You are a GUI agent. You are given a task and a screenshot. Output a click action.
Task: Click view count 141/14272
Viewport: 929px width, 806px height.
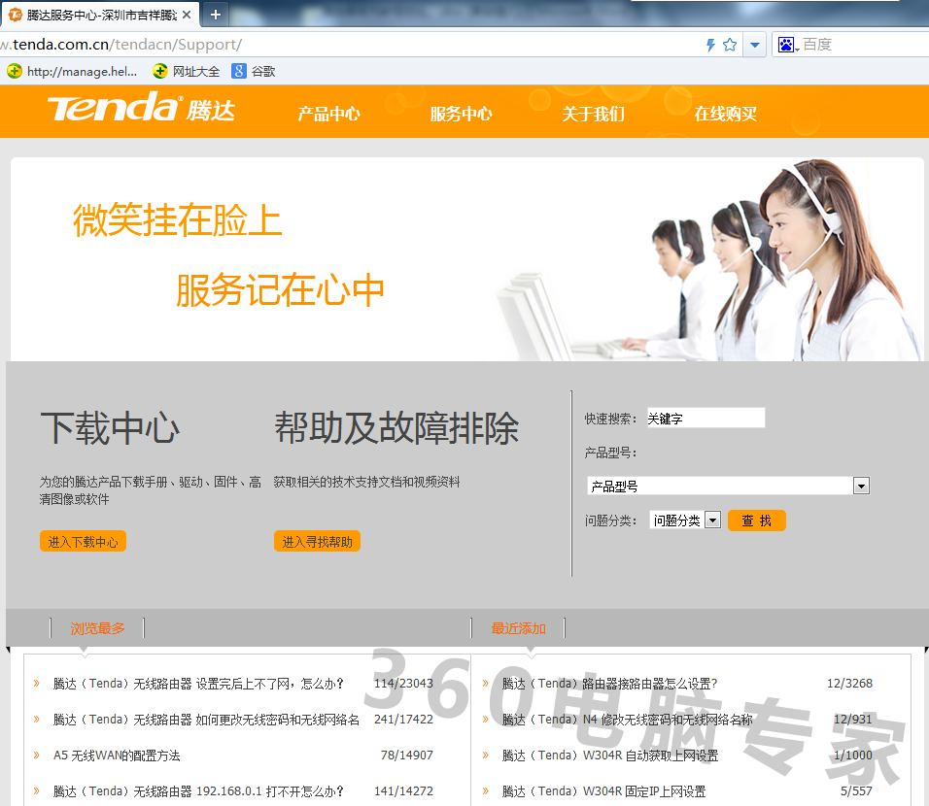click(x=403, y=791)
